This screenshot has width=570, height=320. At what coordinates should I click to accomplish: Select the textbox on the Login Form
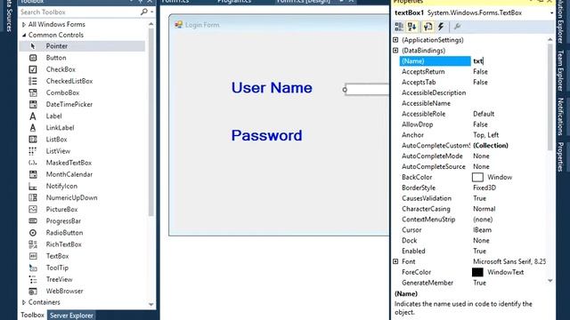(366, 90)
